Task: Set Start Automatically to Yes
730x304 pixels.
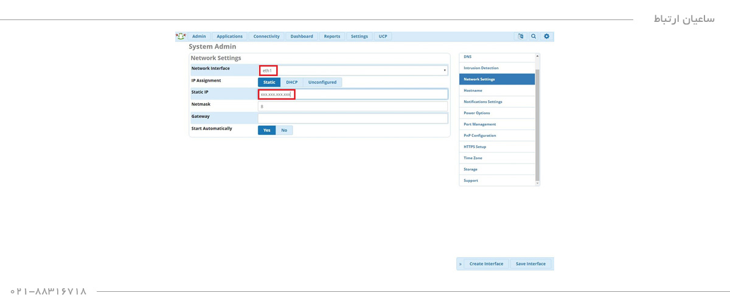Action: pyautogui.click(x=266, y=130)
